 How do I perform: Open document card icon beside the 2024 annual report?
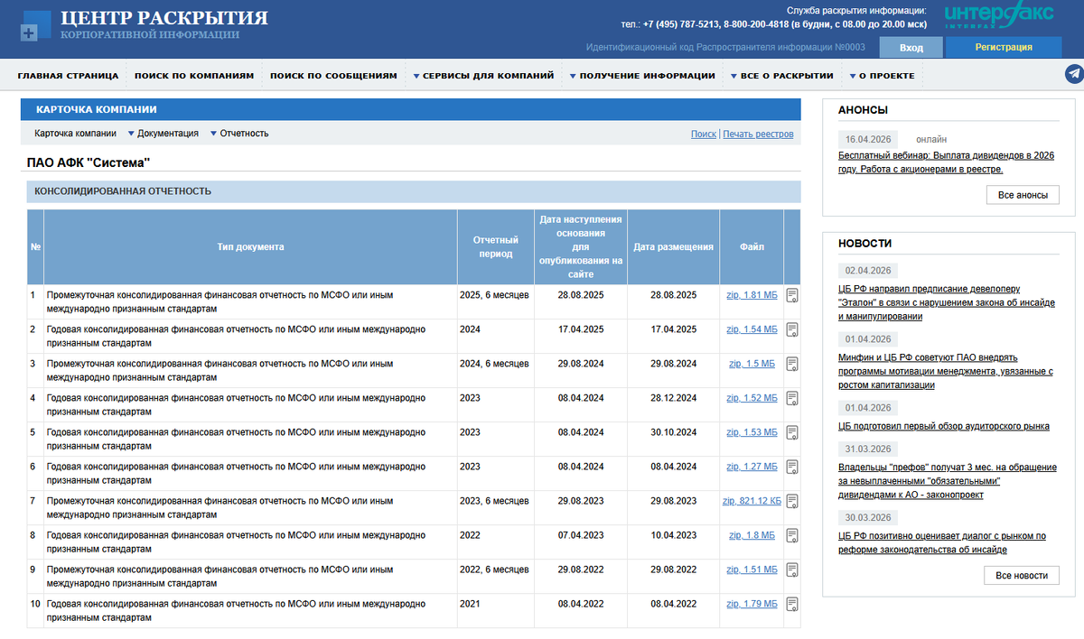791,329
